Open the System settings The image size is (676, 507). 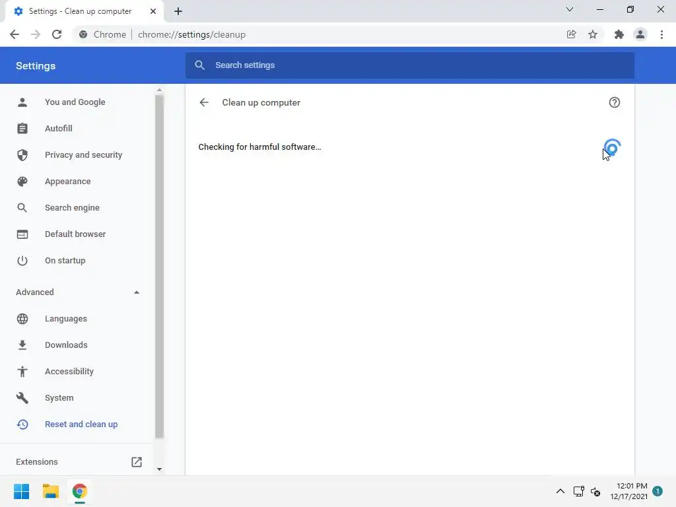click(59, 398)
